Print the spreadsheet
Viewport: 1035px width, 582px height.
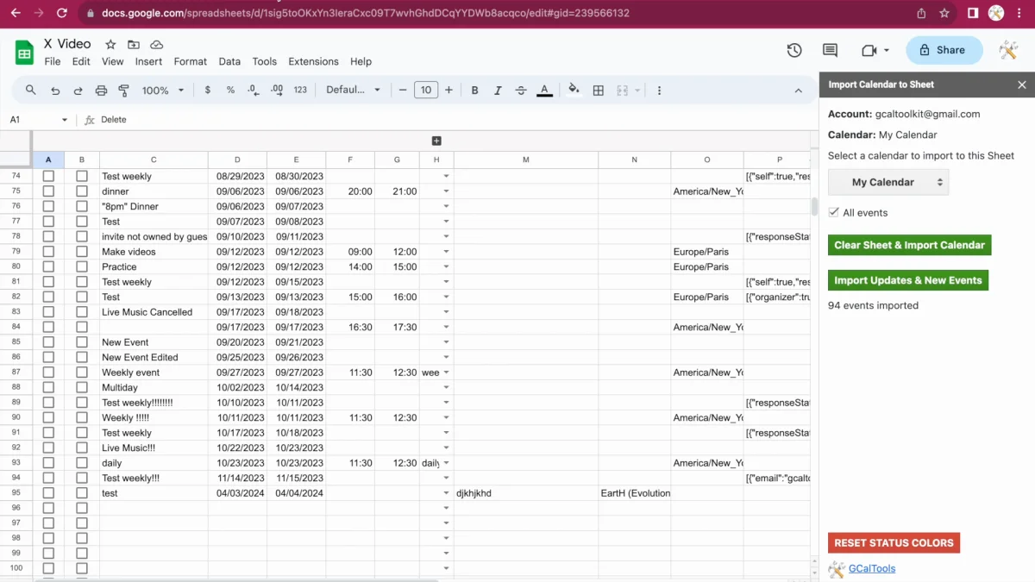(x=101, y=90)
